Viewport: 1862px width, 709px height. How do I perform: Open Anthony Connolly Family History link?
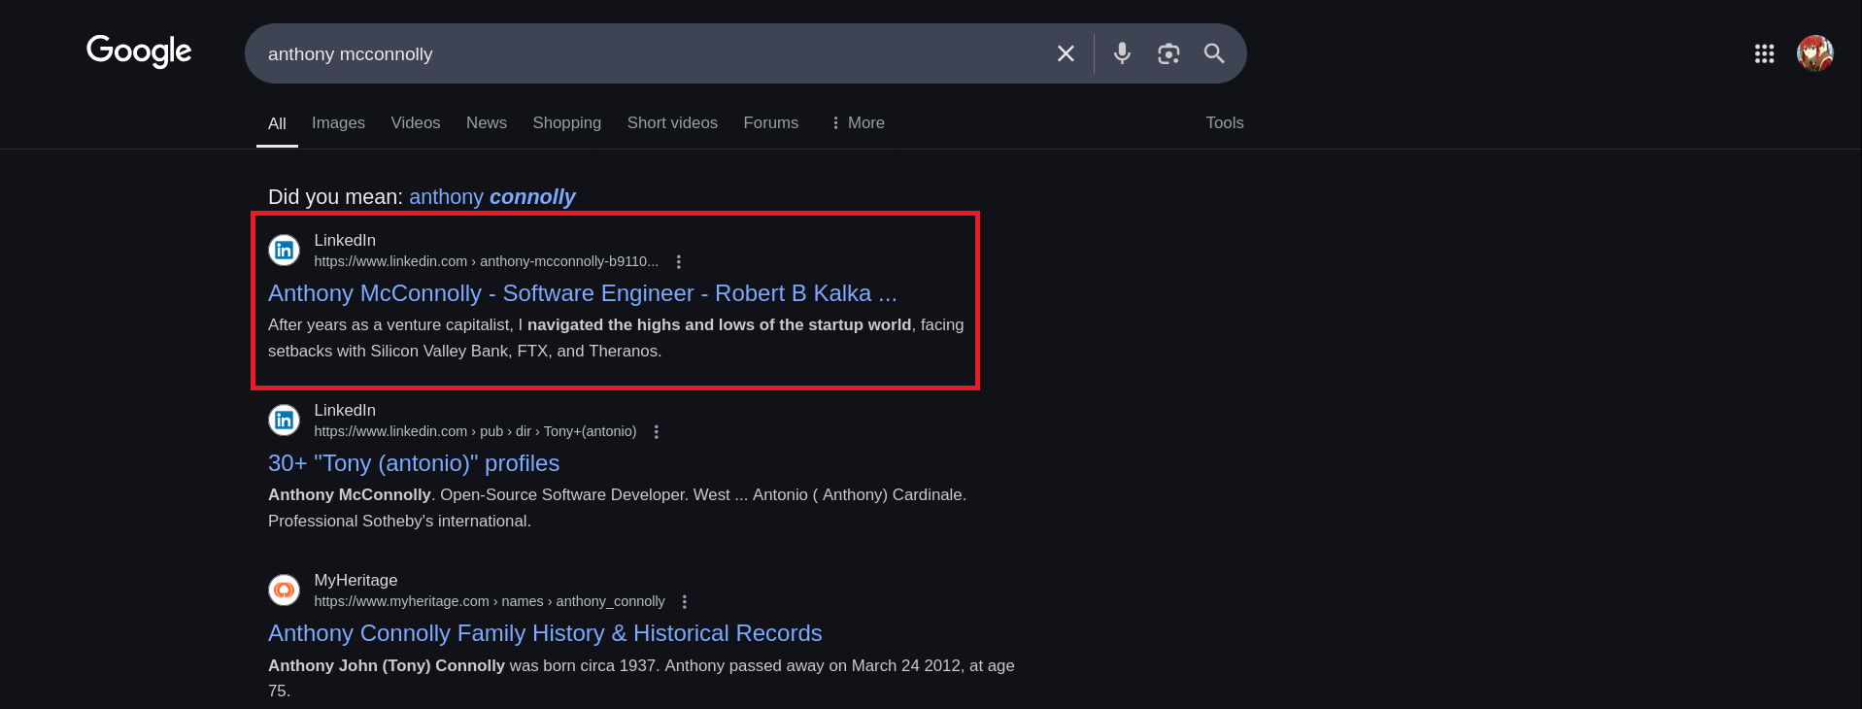[x=545, y=633]
